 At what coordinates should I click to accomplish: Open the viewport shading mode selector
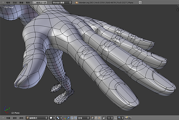pyautogui.click(x=51, y=118)
